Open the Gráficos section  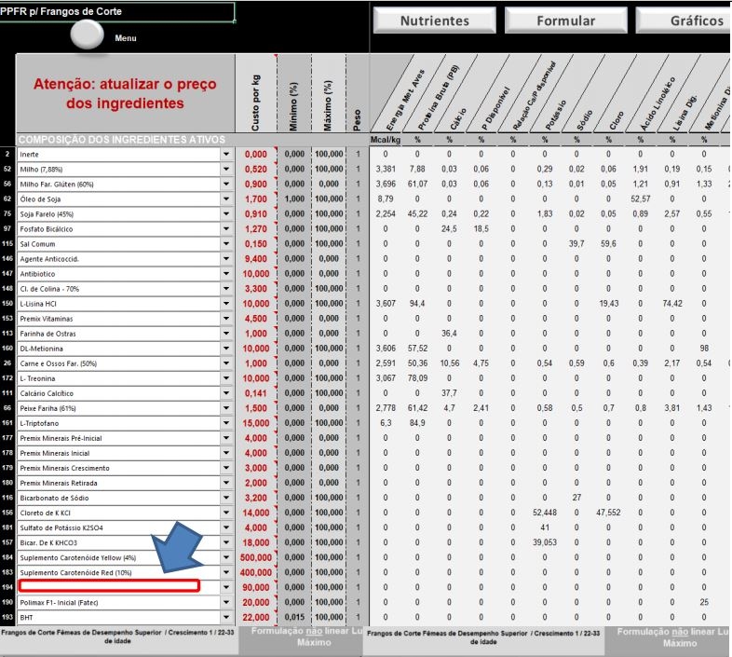[684, 21]
